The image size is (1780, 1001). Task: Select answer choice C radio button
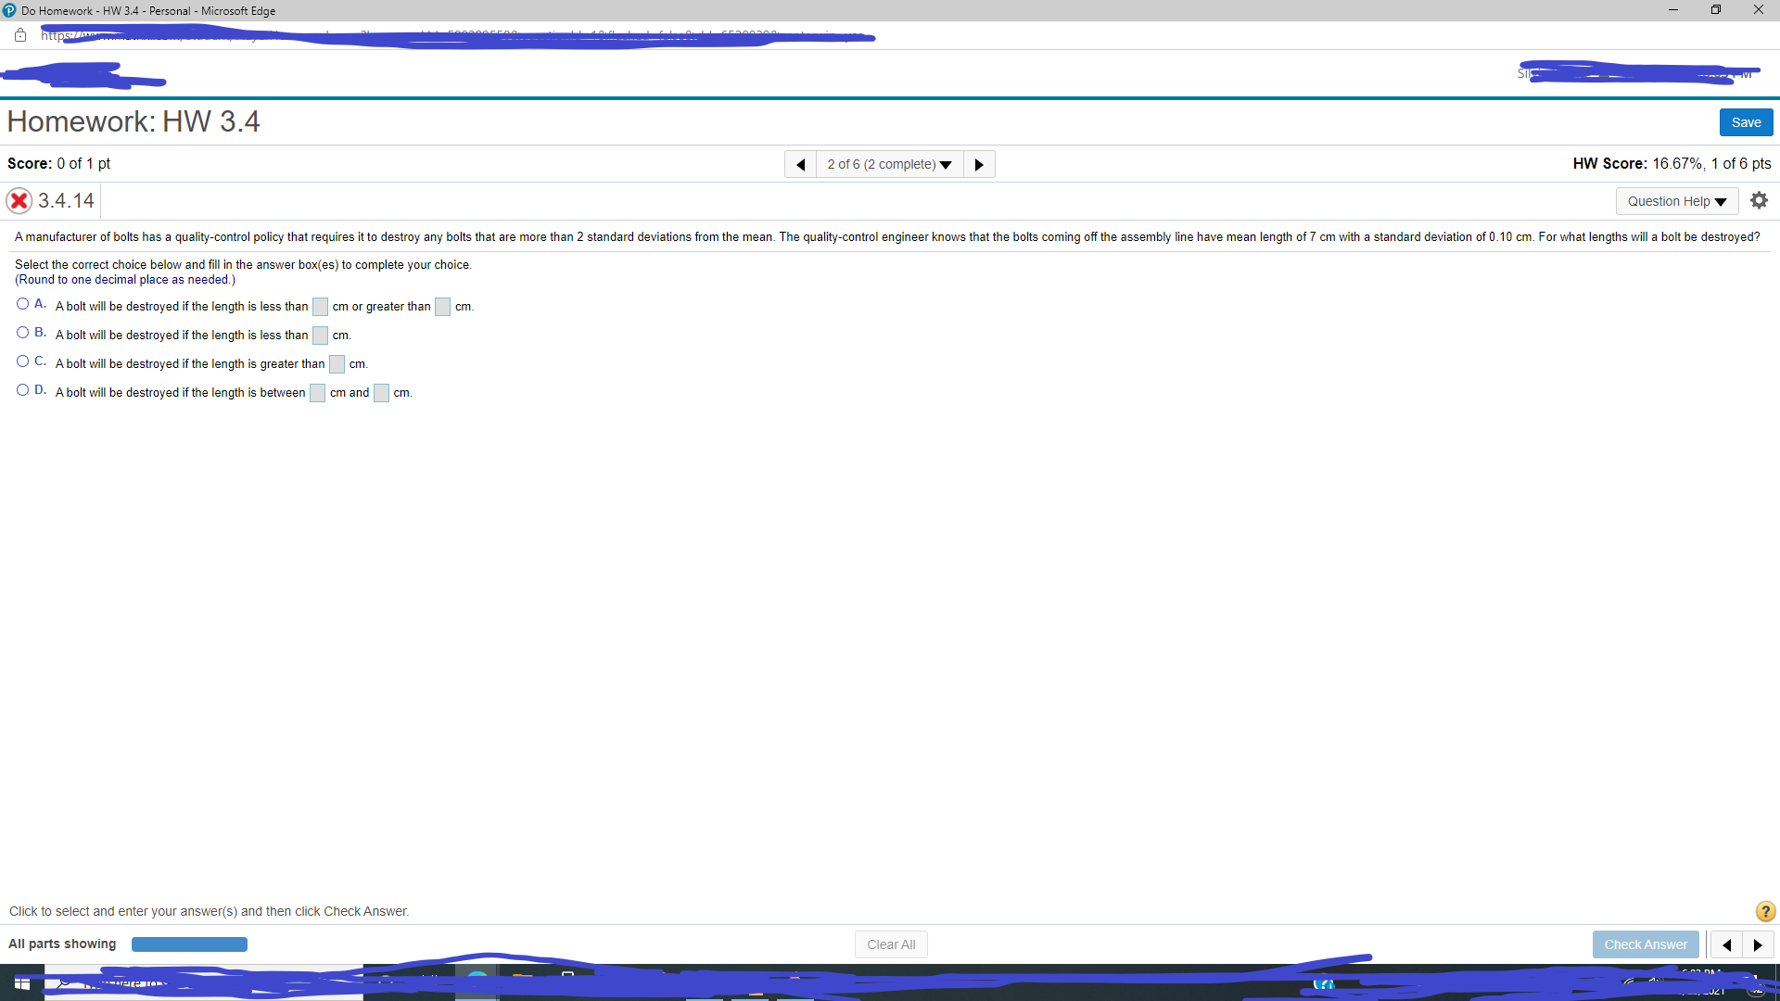(x=21, y=361)
